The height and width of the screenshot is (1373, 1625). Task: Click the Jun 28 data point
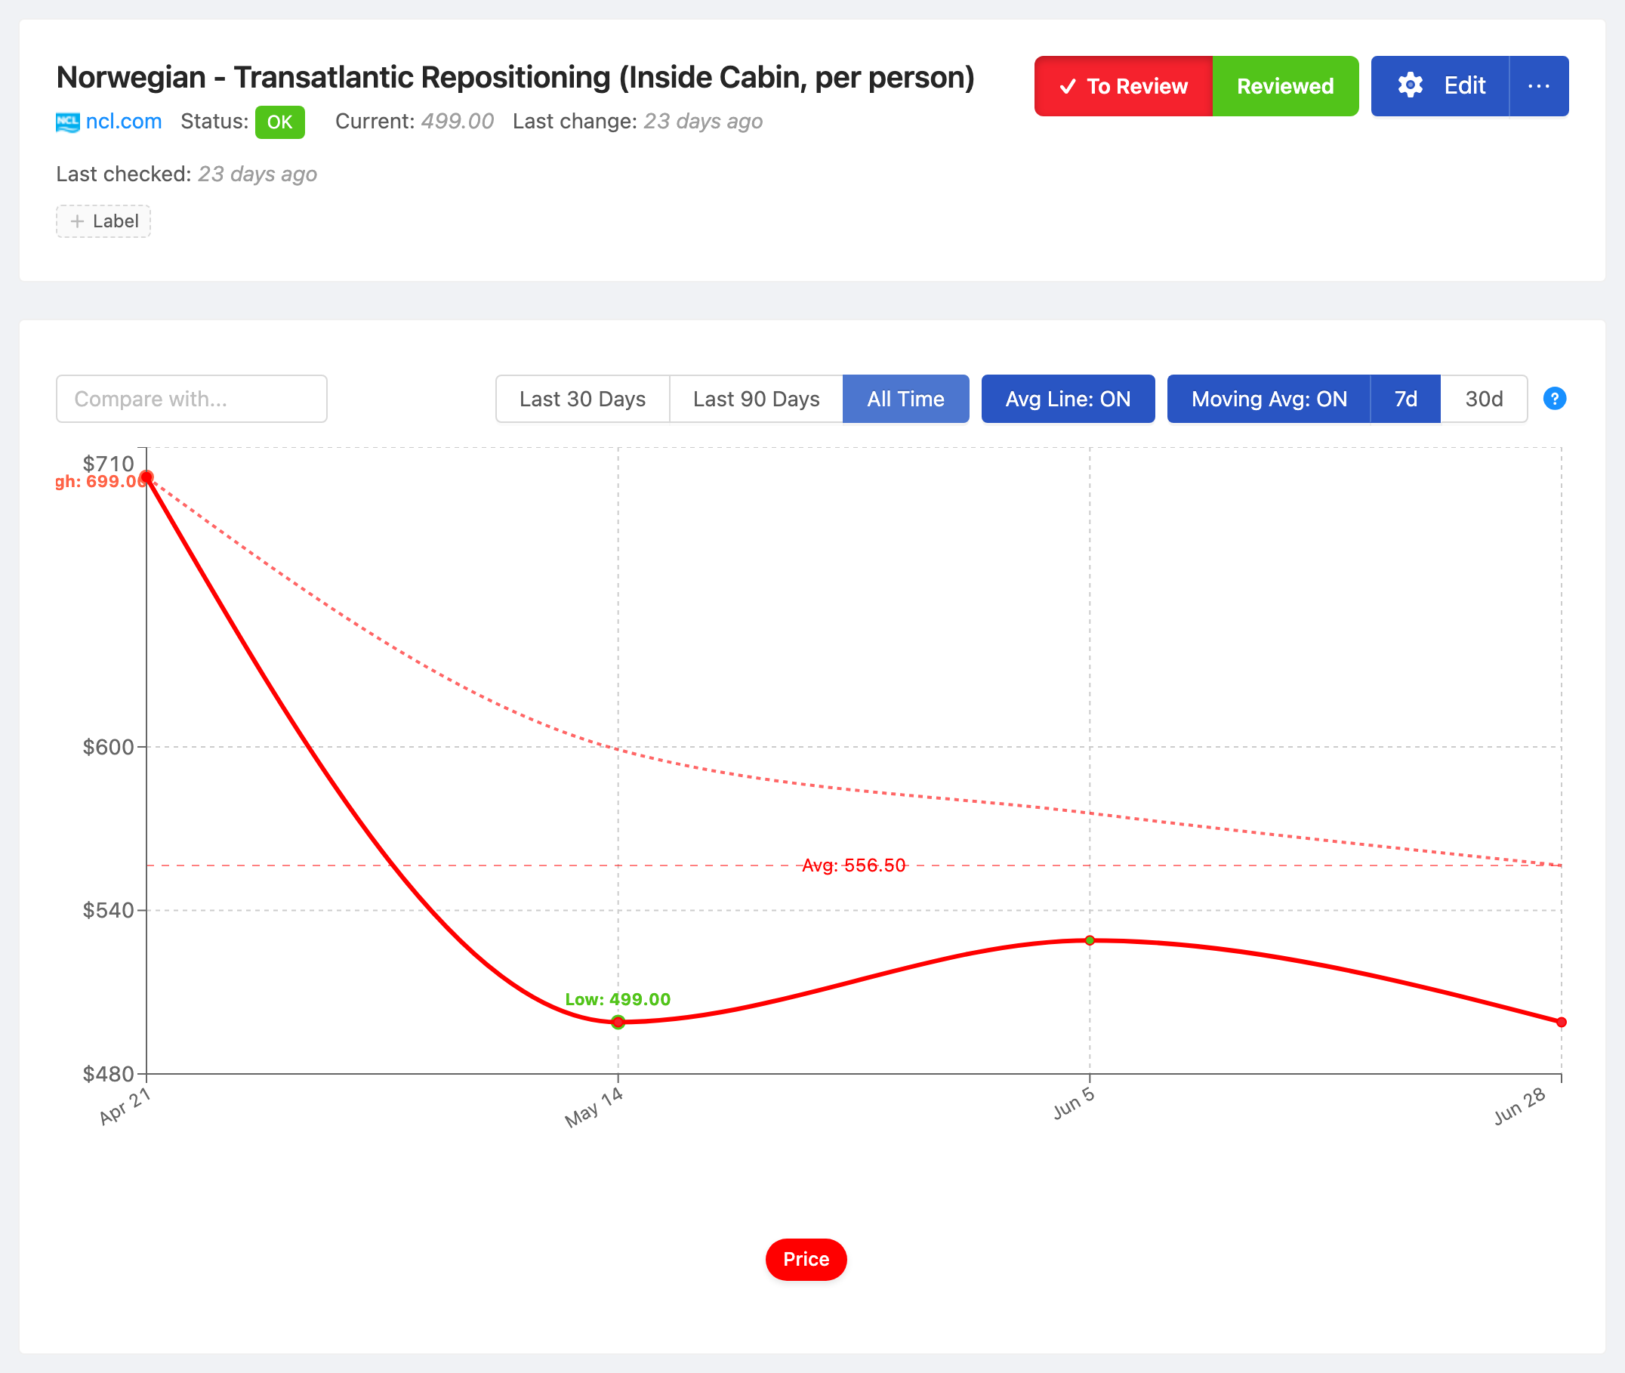point(1561,1022)
